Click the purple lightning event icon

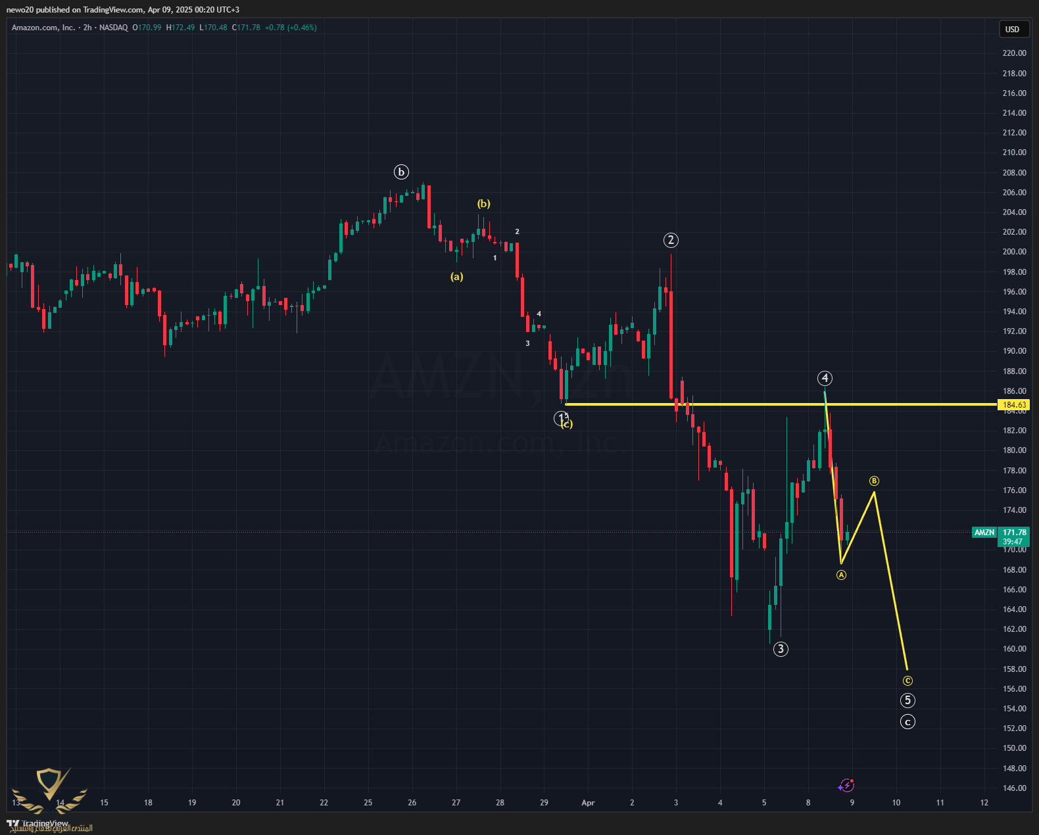pos(846,785)
